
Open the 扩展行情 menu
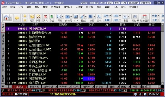pyautogui.click(x=56, y=7)
